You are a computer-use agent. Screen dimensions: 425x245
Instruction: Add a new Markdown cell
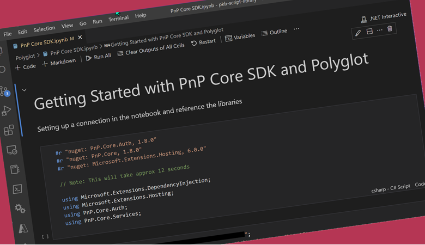tap(59, 62)
